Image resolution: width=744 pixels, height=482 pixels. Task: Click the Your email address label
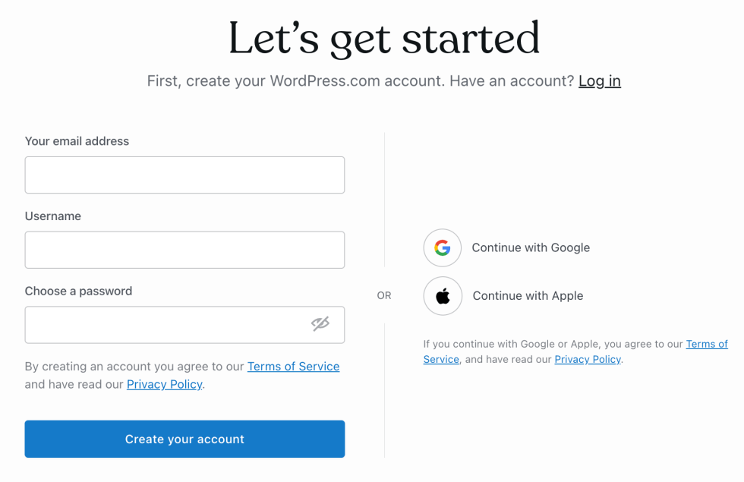pyautogui.click(x=77, y=141)
